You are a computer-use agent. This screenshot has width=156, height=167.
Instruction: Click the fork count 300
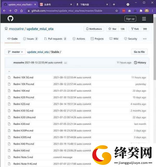[x=145, y=29]
